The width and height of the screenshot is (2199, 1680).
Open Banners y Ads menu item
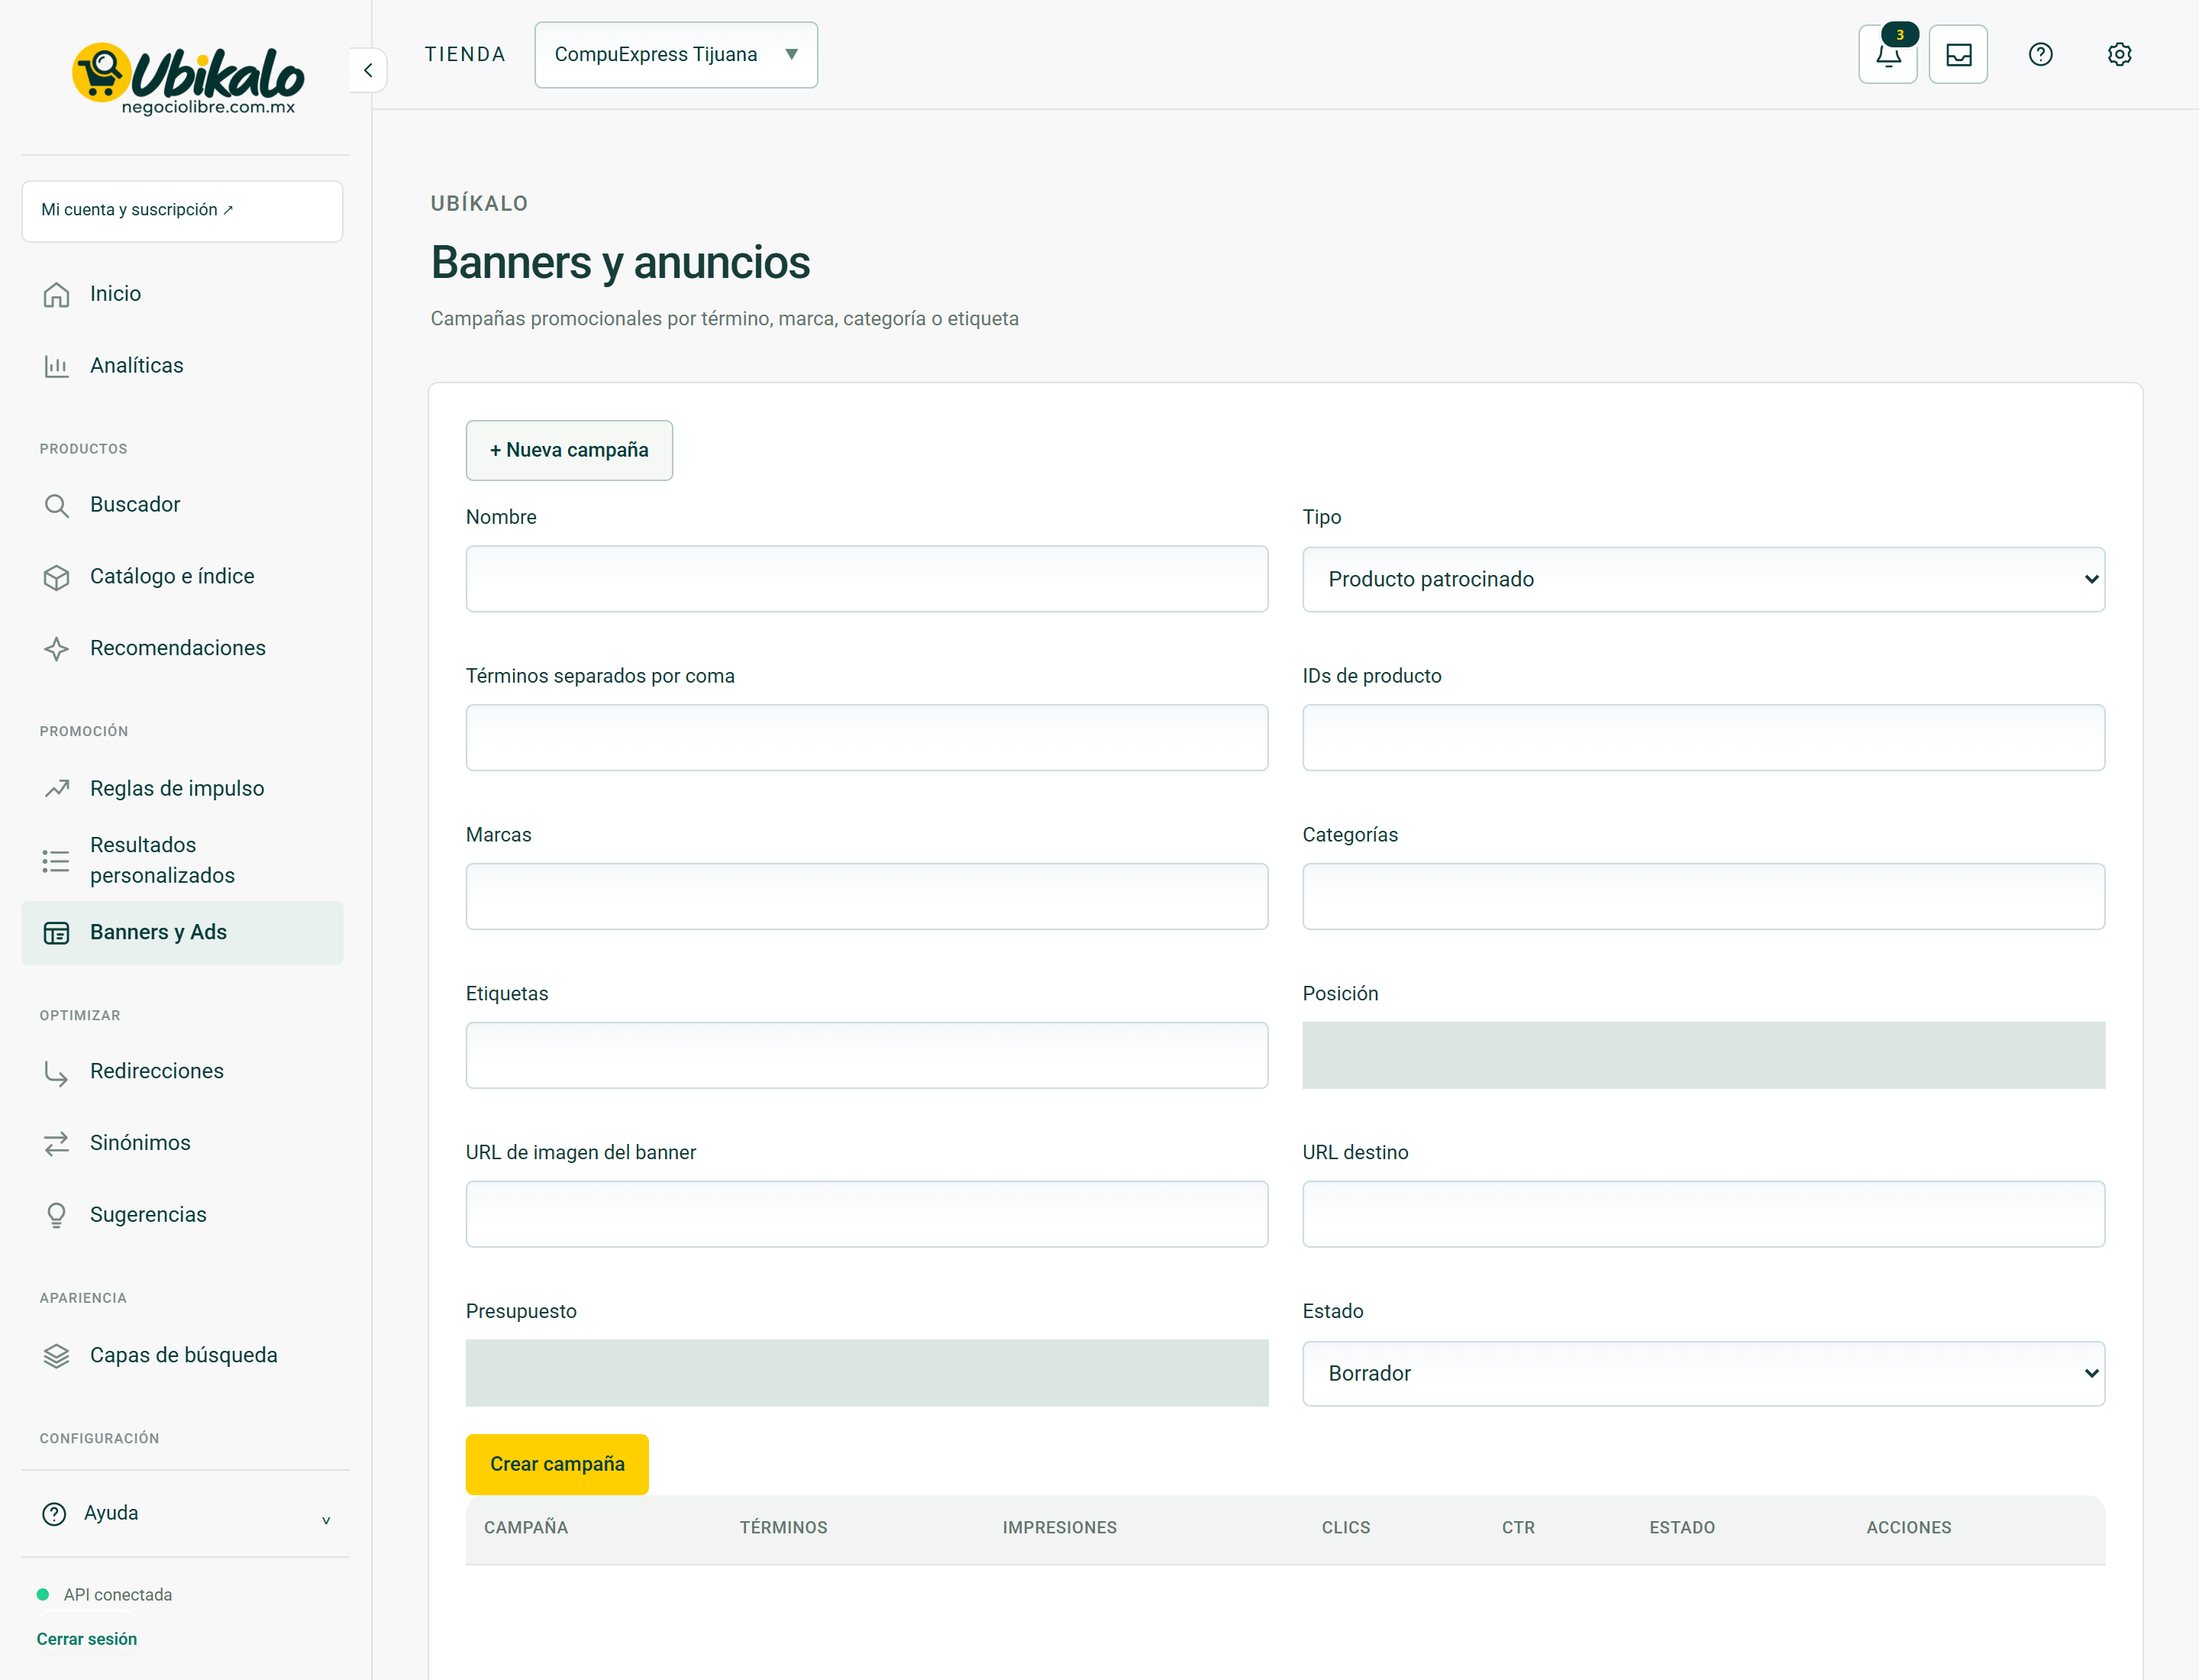pos(182,933)
